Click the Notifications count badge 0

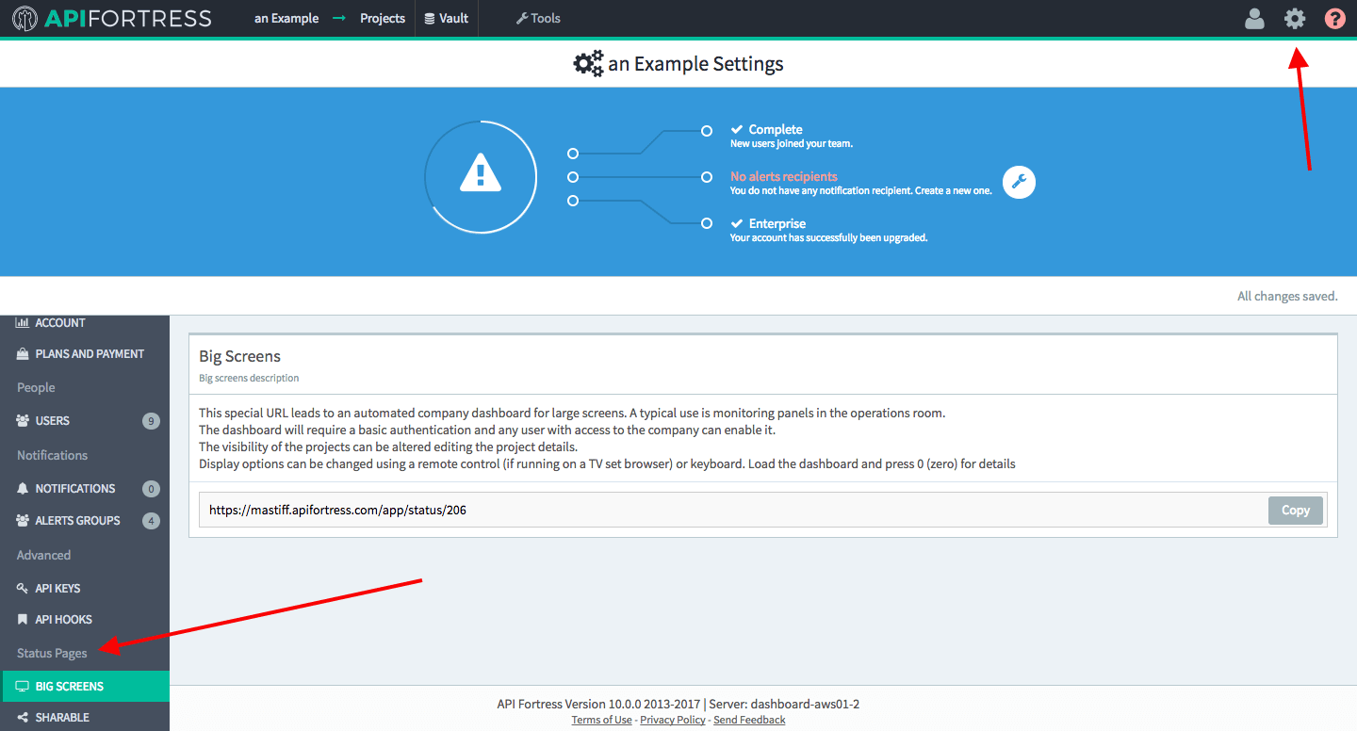(151, 489)
